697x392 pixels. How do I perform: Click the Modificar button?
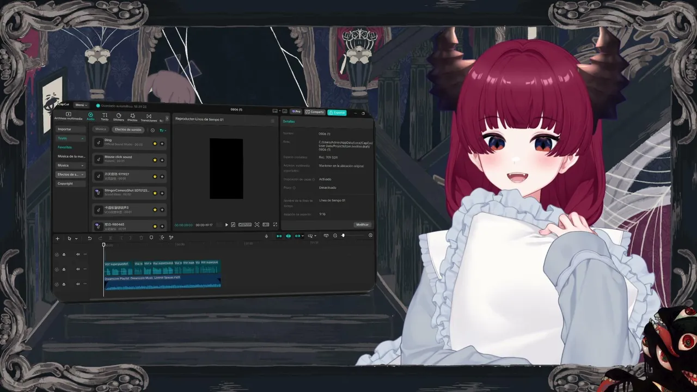point(362,224)
